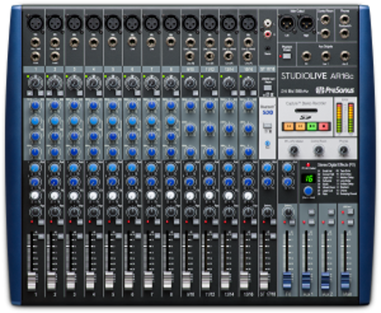Click the blue FX preset select knob
This screenshot has height=313, width=381.
point(308,191)
